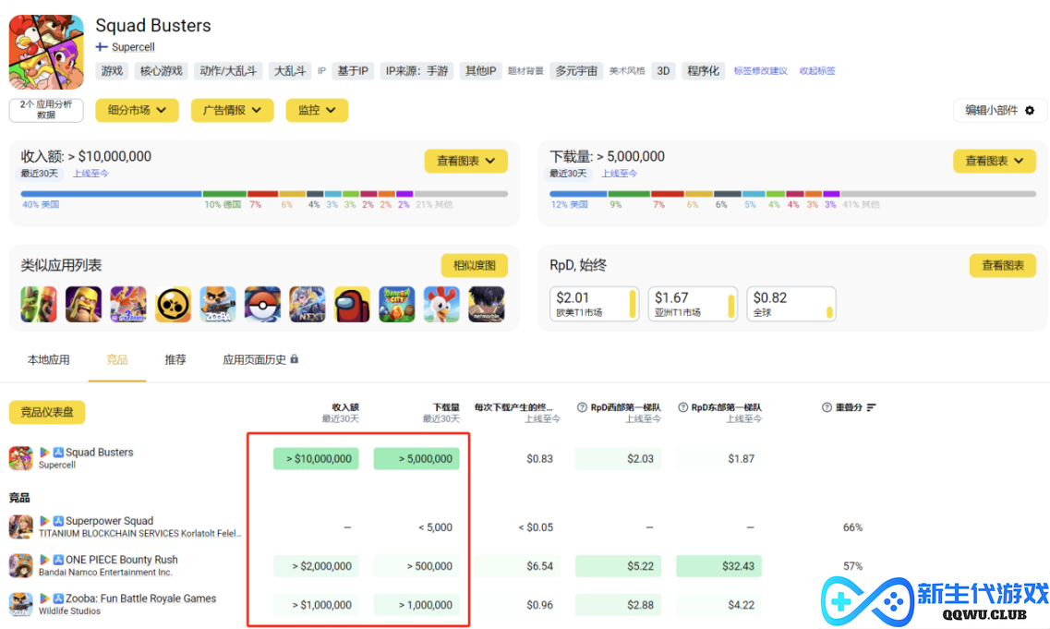Click the App Store icon for ONE PIECE Bounty Rush
The height and width of the screenshot is (629, 1050).
coord(58,560)
